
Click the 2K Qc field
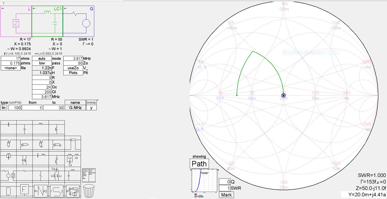42,87
